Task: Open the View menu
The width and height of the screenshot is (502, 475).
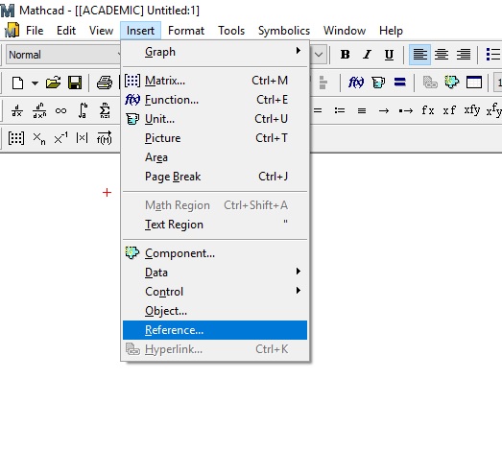Action: pos(101,31)
